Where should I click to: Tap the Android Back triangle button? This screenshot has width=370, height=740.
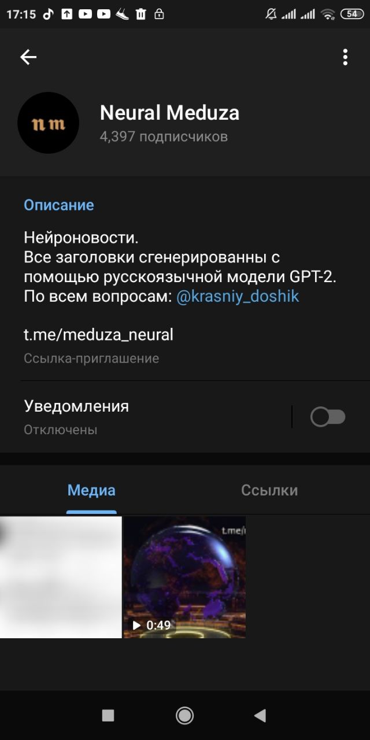click(x=260, y=716)
